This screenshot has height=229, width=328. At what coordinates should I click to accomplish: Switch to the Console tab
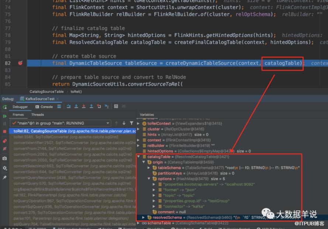(x=44, y=107)
